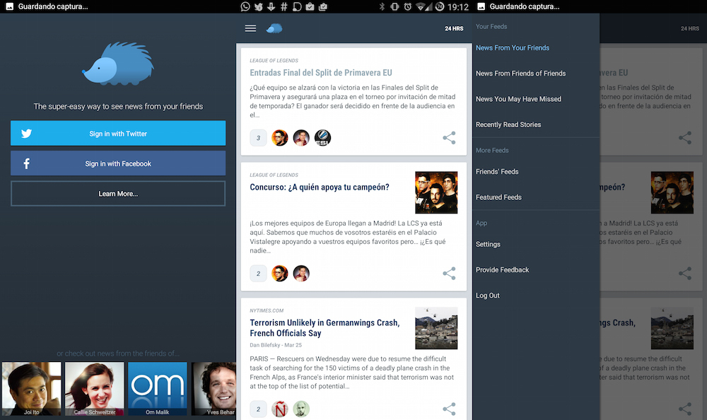Viewport: 707px width, 420px height.
Task: Share the Concurso campeón article
Action: tap(449, 274)
